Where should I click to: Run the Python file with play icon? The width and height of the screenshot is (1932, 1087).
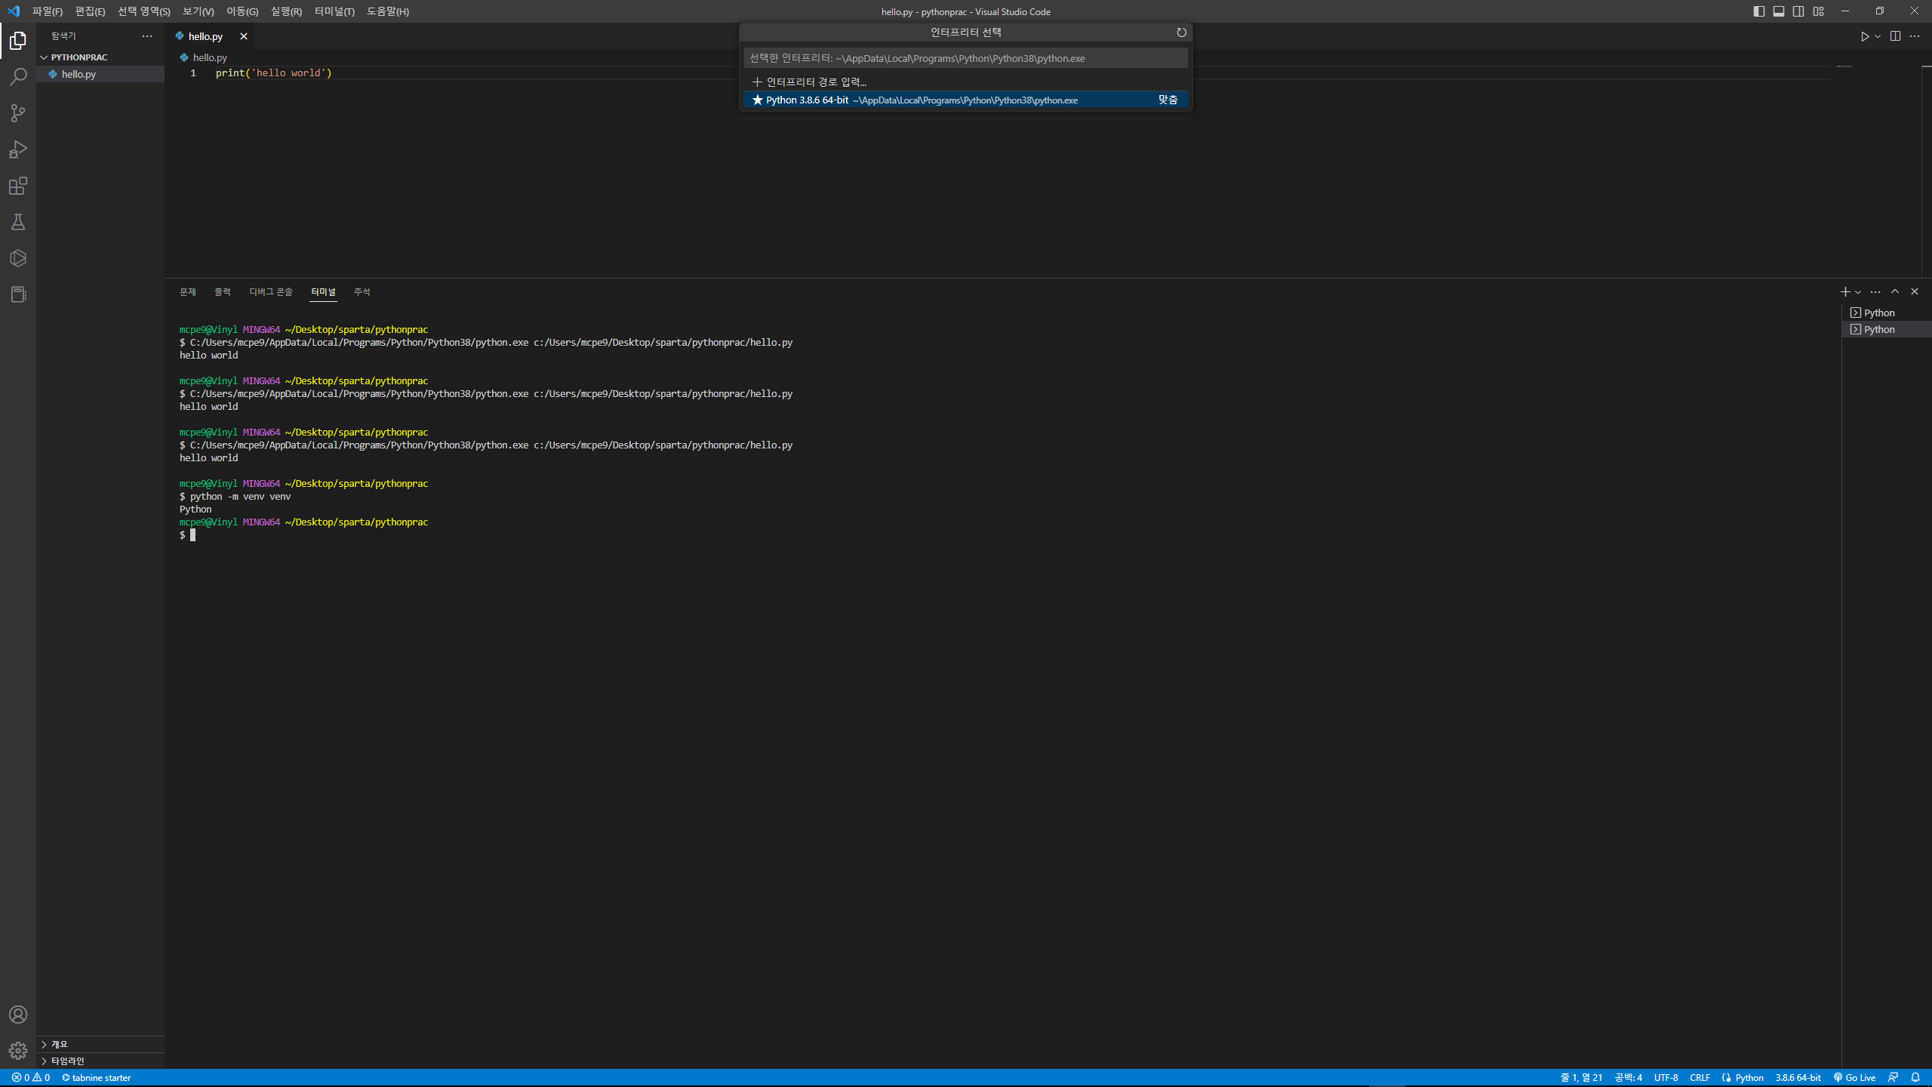1864,36
